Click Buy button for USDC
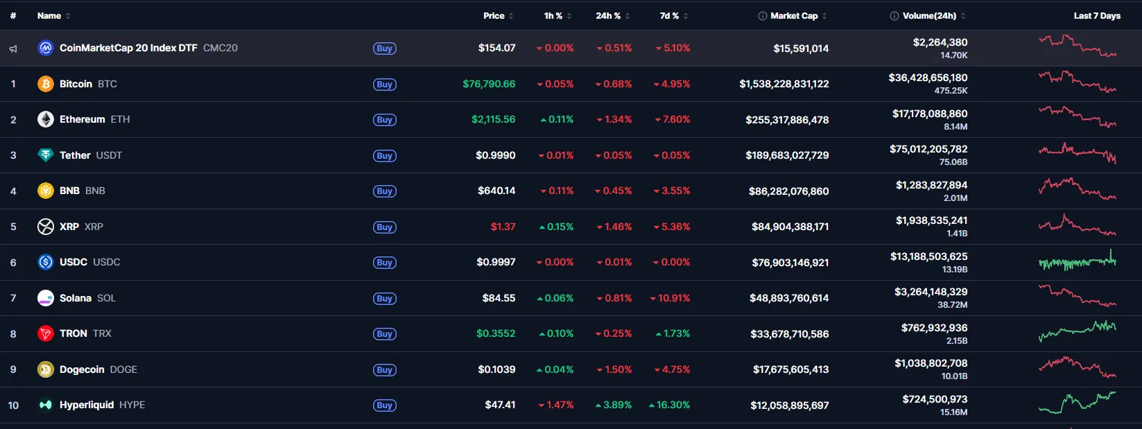1142x429 pixels. click(x=384, y=263)
